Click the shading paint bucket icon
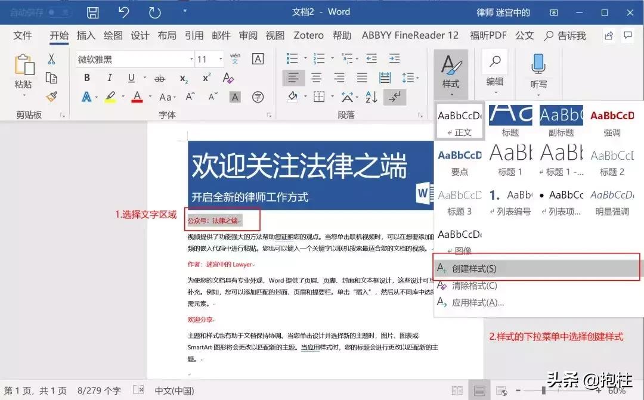 pyautogui.click(x=293, y=96)
